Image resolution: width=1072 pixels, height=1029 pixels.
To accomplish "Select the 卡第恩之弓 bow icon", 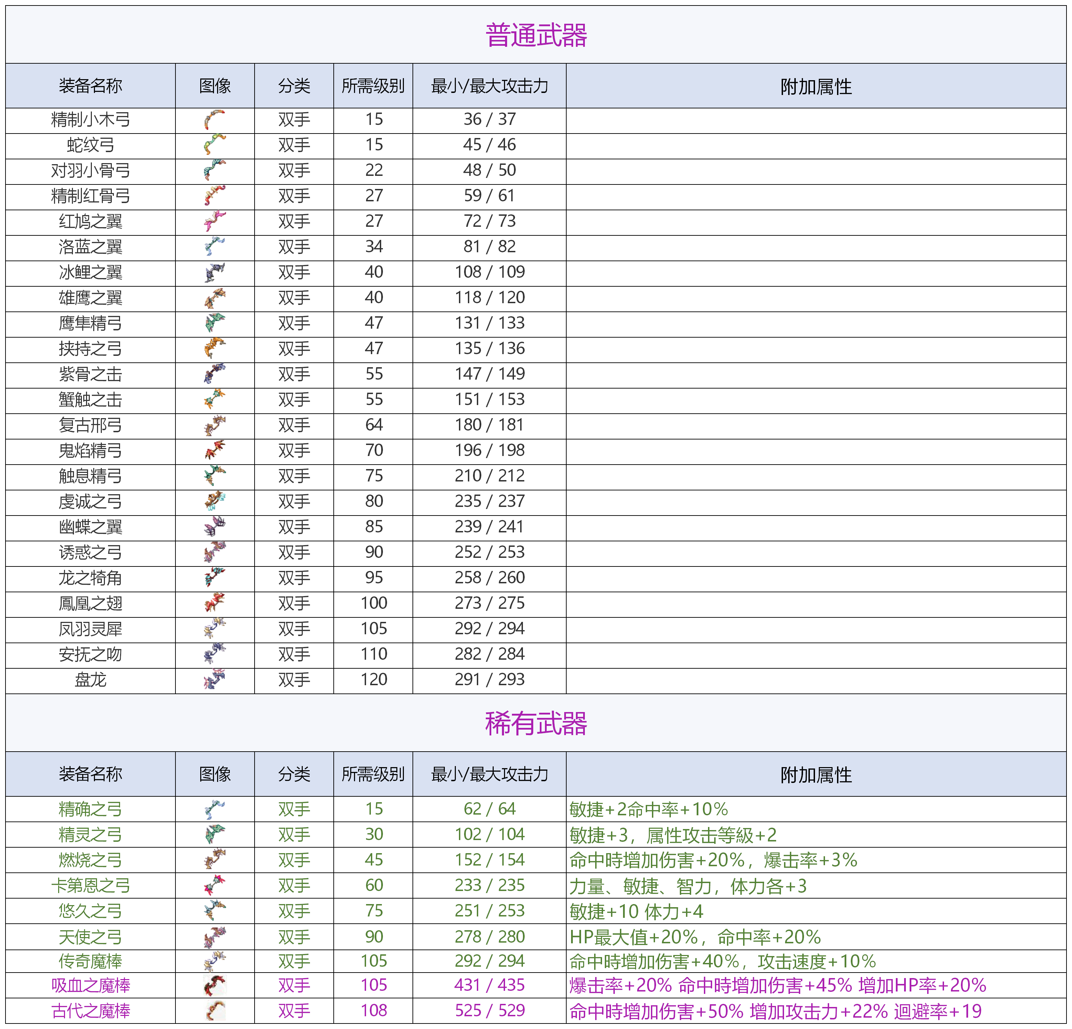I will point(214,886).
